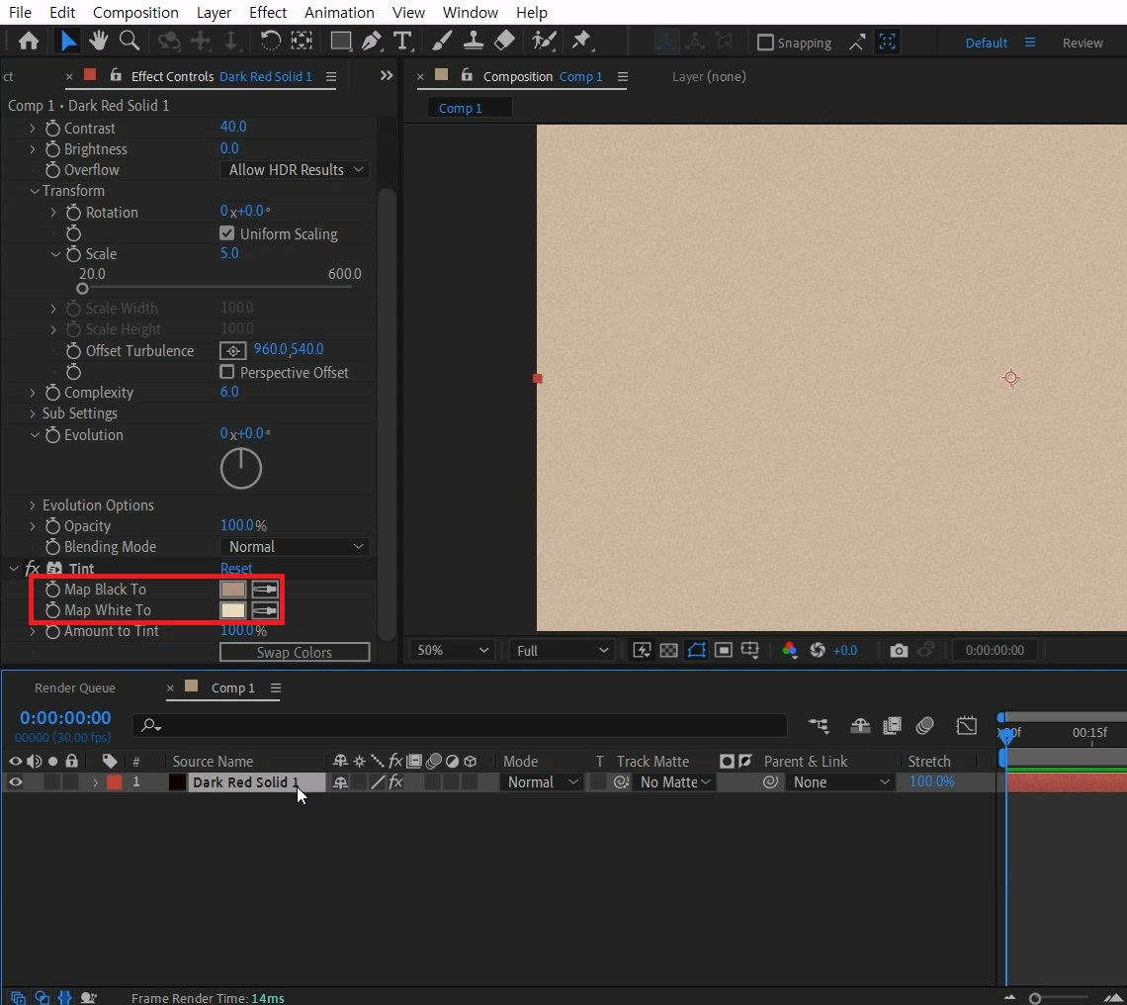The height and width of the screenshot is (1005, 1127).
Task: Take a snapshot with camera icon
Action: (899, 650)
